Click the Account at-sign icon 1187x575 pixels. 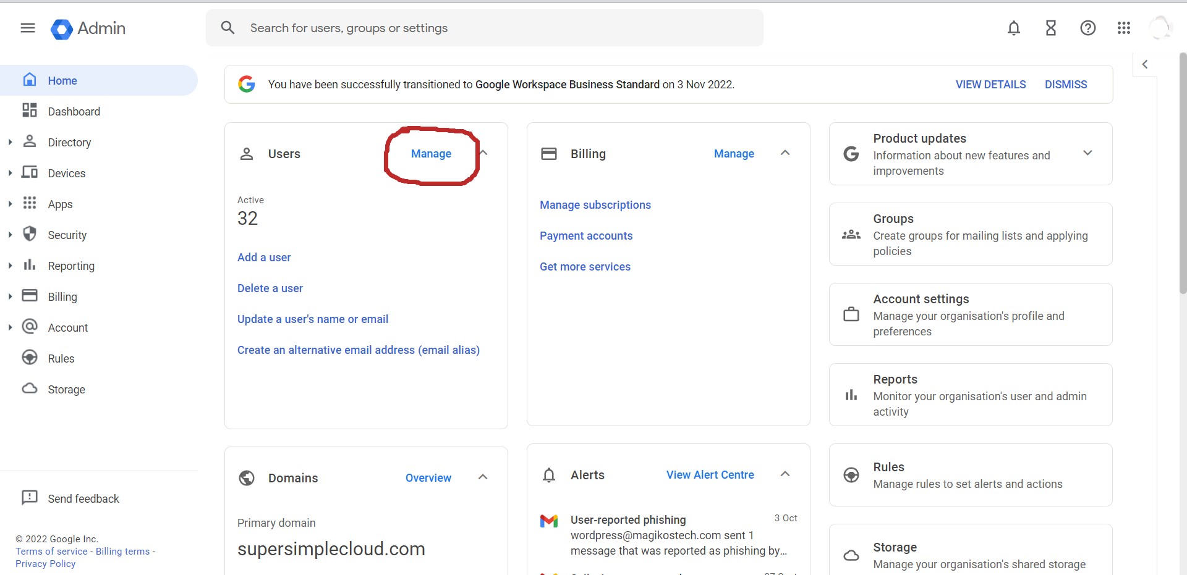[30, 327]
